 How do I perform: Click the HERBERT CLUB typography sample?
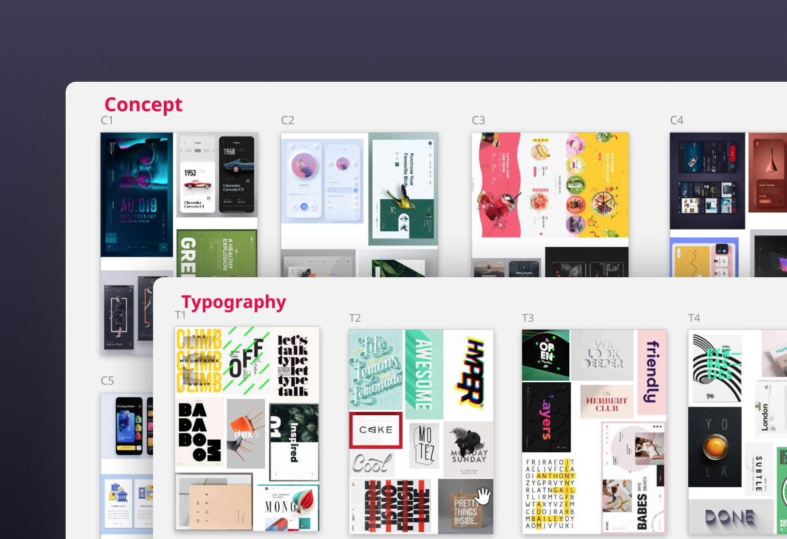[607, 402]
